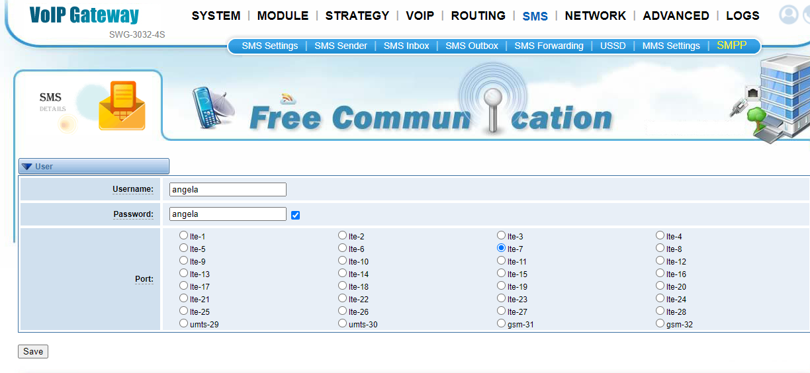Collapse the User section triangle
This screenshot has height=373, width=810.
(27, 167)
